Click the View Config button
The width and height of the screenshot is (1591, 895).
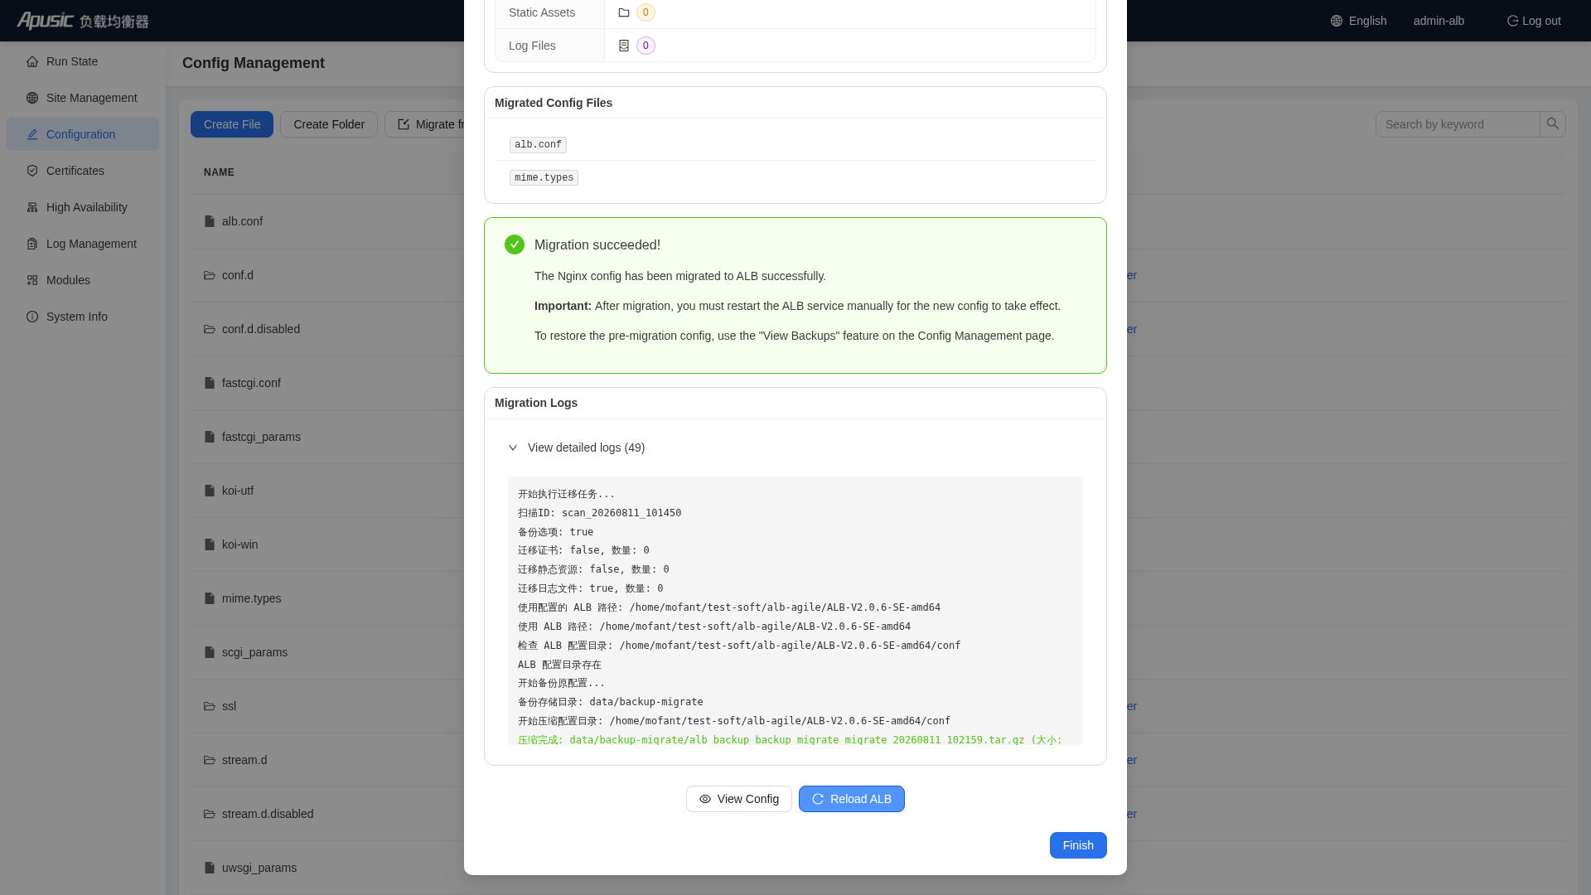point(739,799)
